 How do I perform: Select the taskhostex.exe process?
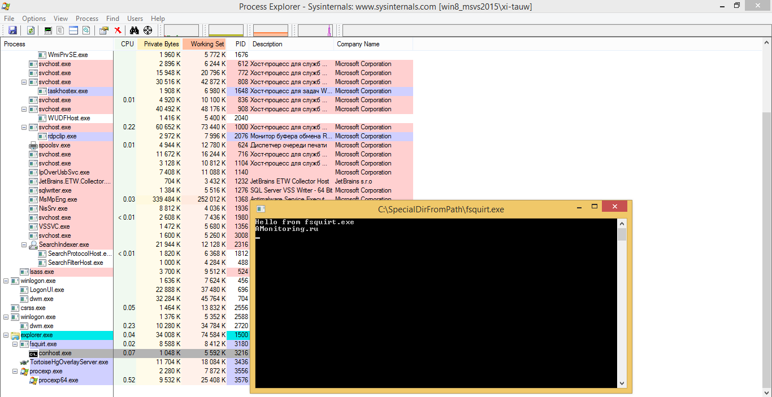point(68,91)
